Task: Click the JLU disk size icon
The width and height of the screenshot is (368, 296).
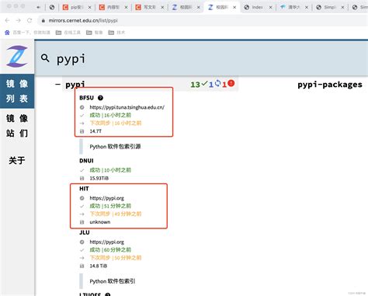Action: pos(82,266)
